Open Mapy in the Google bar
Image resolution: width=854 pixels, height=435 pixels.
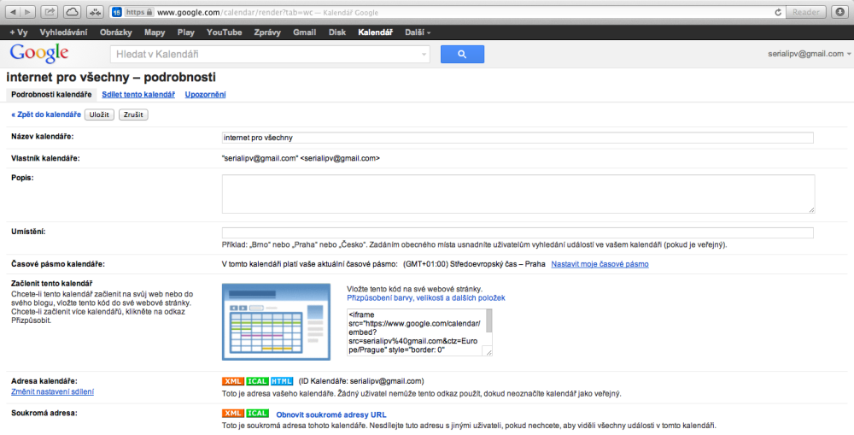155,32
